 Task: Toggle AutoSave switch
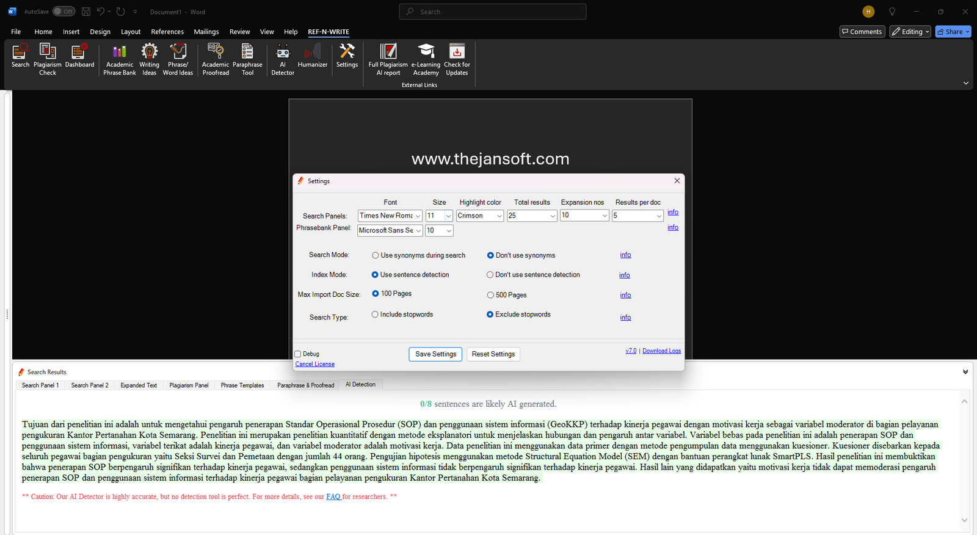pos(64,12)
